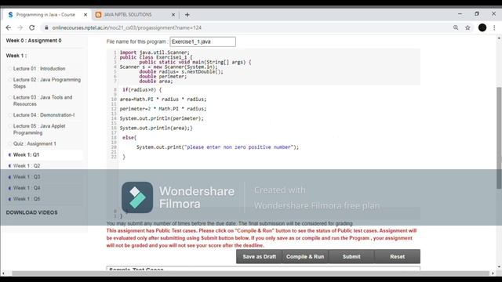
Task: Open the profile avatar icon
Action: (x=482, y=28)
